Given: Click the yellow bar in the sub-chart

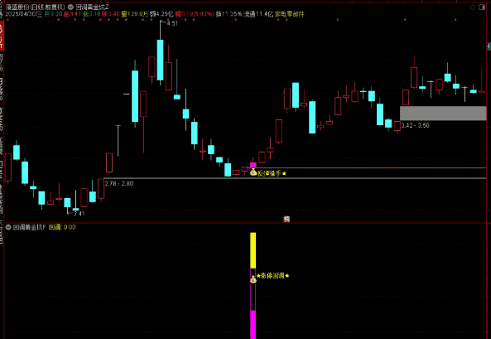Looking at the screenshot, I should [x=253, y=250].
